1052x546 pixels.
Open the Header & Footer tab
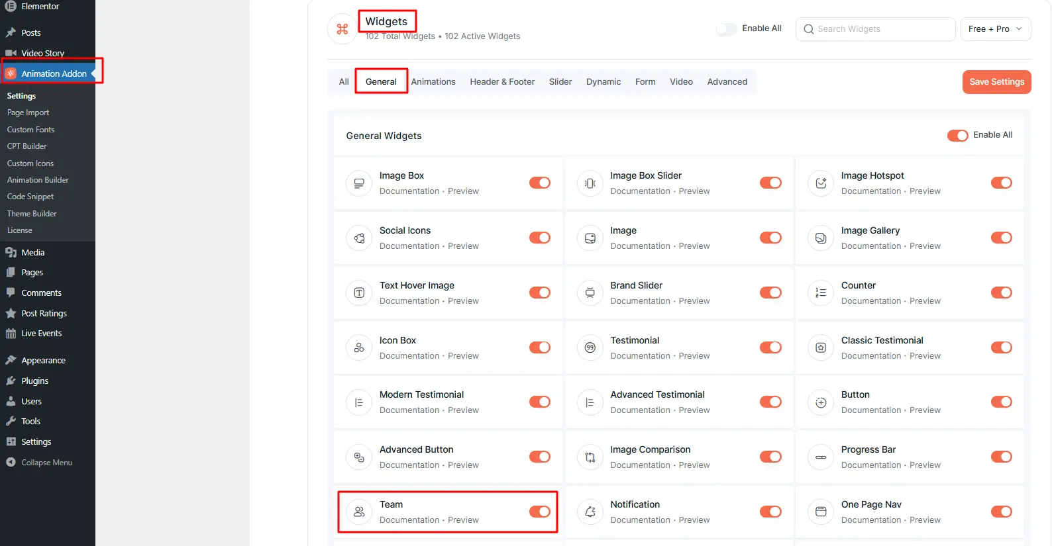click(x=502, y=82)
